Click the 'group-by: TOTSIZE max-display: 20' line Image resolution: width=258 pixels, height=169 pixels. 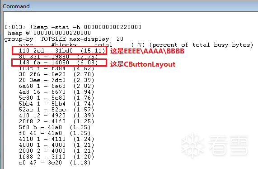64,39
